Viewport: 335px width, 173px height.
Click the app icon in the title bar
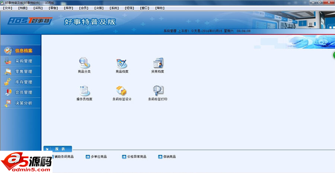(2, 3)
